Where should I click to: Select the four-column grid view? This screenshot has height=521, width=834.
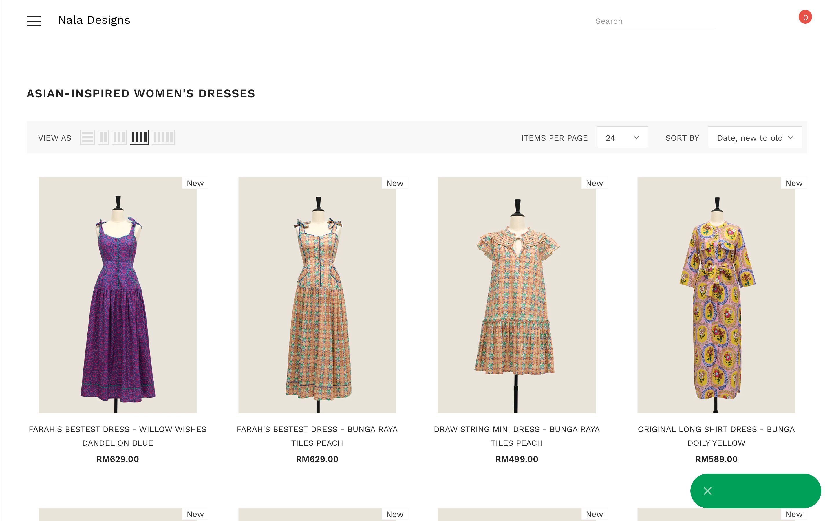pyautogui.click(x=139, y=137)
